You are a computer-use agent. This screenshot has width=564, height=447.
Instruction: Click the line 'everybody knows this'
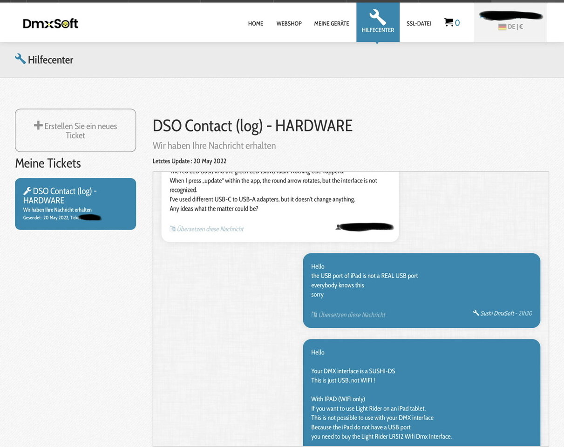[x=338, y=285]
